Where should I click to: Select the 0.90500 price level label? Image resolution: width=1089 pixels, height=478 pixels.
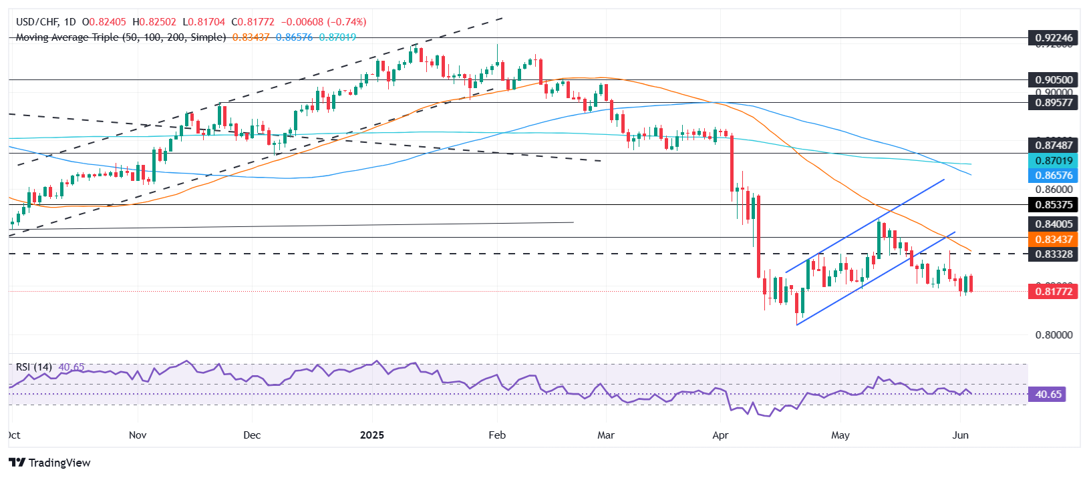1054,80
